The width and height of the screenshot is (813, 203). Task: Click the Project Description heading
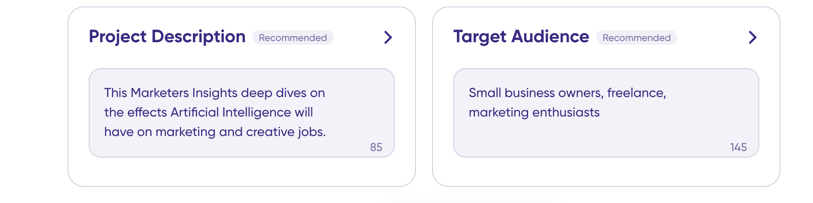click(x=167, y=37)
